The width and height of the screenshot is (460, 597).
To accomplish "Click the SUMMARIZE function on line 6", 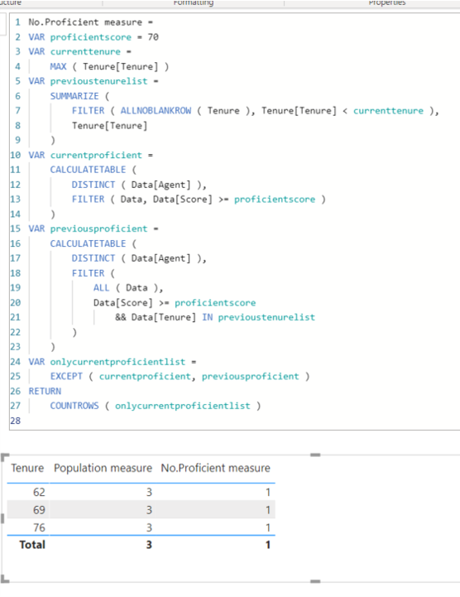I will pyautogui.click(x=74, y=96).
